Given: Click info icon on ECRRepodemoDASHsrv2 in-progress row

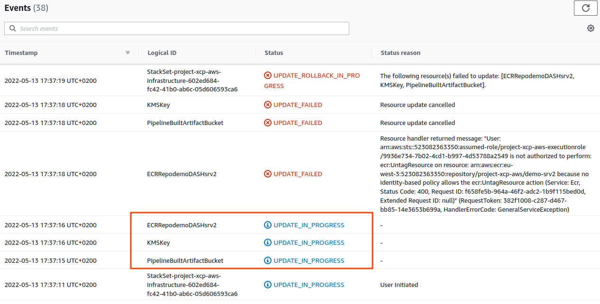Looking at the screenshot, I should [268, 225].
